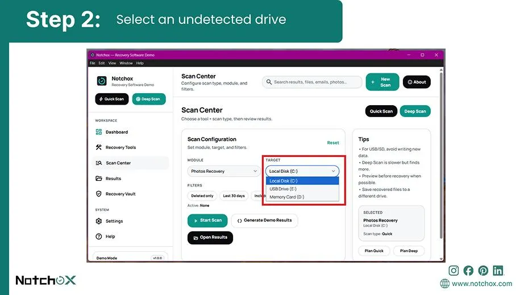Open the Help menu in menu bar
This screenshot has height=295, width=524.
click(x=140, y=63)
